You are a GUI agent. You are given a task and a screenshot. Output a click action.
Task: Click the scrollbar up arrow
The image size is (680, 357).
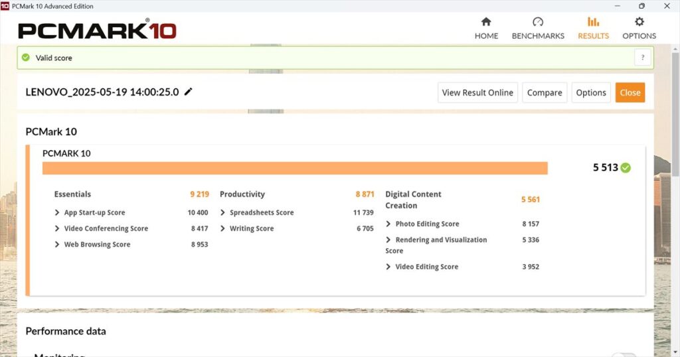point(675,48)
